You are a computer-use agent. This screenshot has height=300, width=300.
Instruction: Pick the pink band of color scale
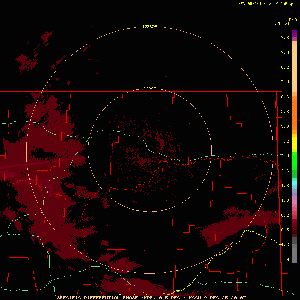tap(294, 202)
